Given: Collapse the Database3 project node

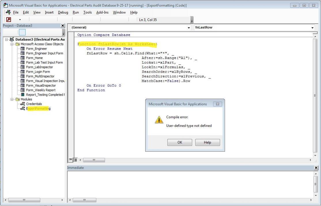Looking at the screenshot, I should pos(7,39).
